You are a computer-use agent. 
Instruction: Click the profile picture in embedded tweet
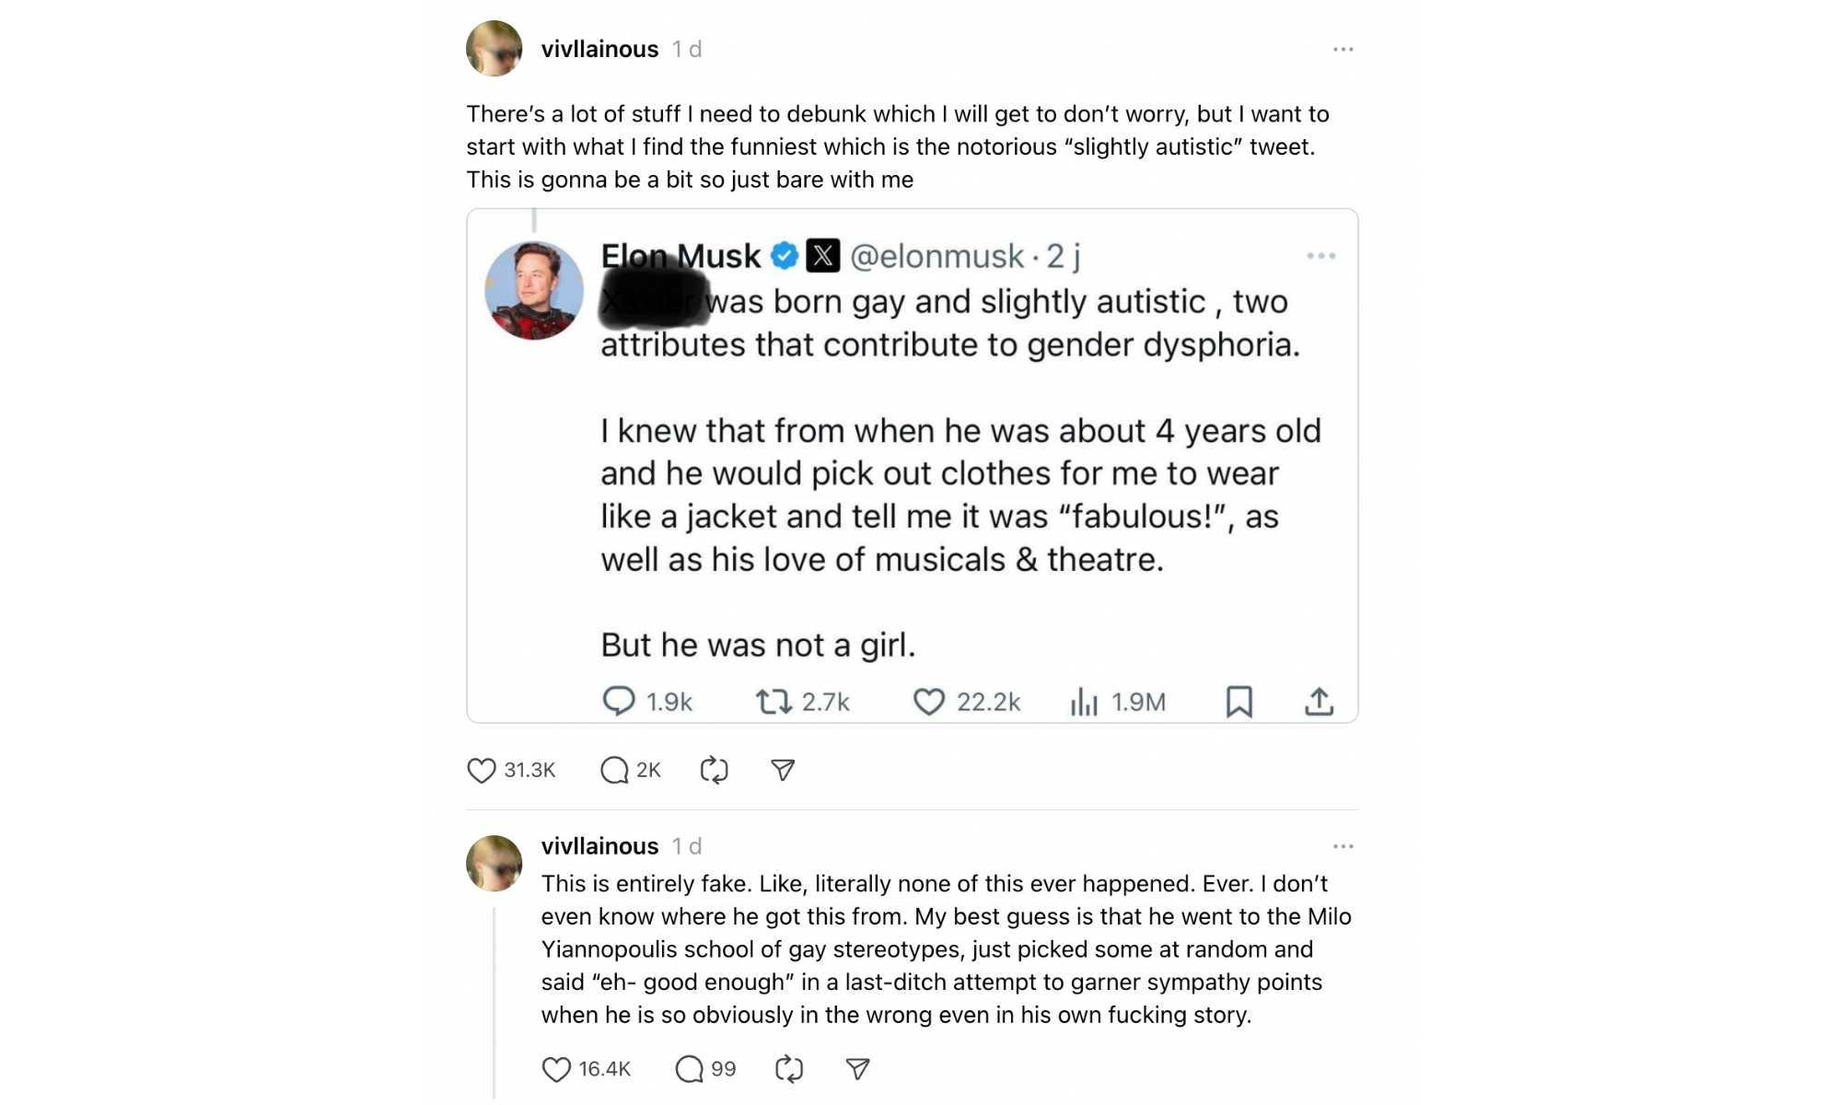pyautogui.click(x=534, y=291)
